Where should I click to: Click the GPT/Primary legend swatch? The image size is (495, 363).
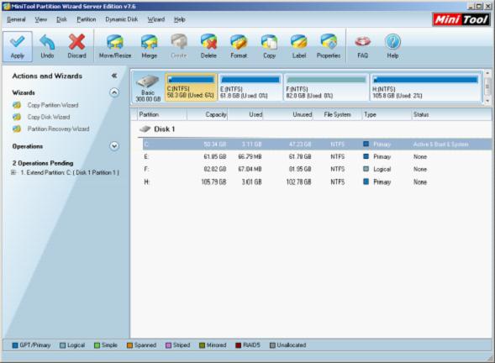15,345
